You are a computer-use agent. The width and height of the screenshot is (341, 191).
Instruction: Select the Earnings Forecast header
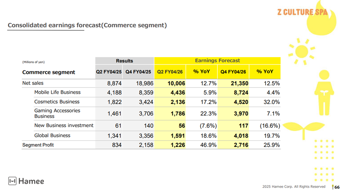(x=217, y=61)
